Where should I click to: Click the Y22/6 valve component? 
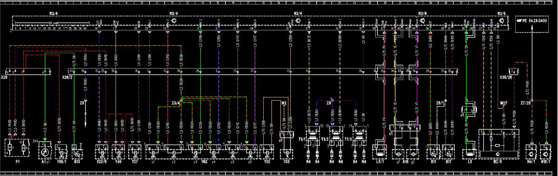(x=102, y=151)
